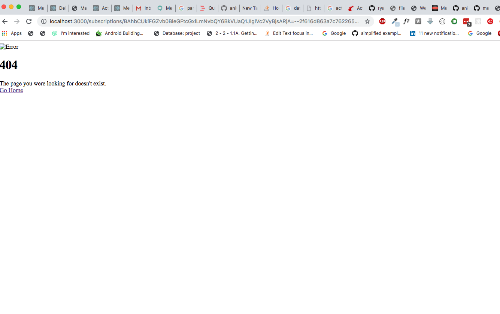Open the green Pushbullet-style extension icon
This screenshot has height=314, width=500.
[x=454, y=21]
